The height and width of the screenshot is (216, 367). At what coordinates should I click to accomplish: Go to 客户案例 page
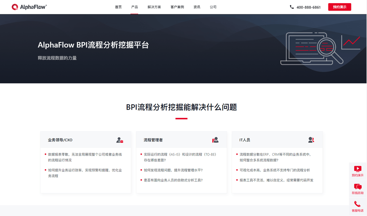[177, 7]
